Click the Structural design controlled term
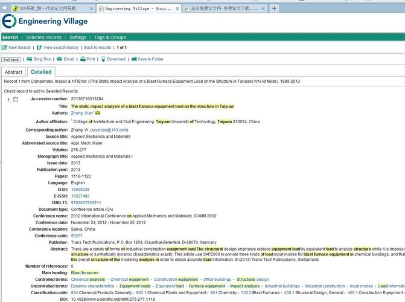This screenshot has width=405, height=302. click(253, 280)
